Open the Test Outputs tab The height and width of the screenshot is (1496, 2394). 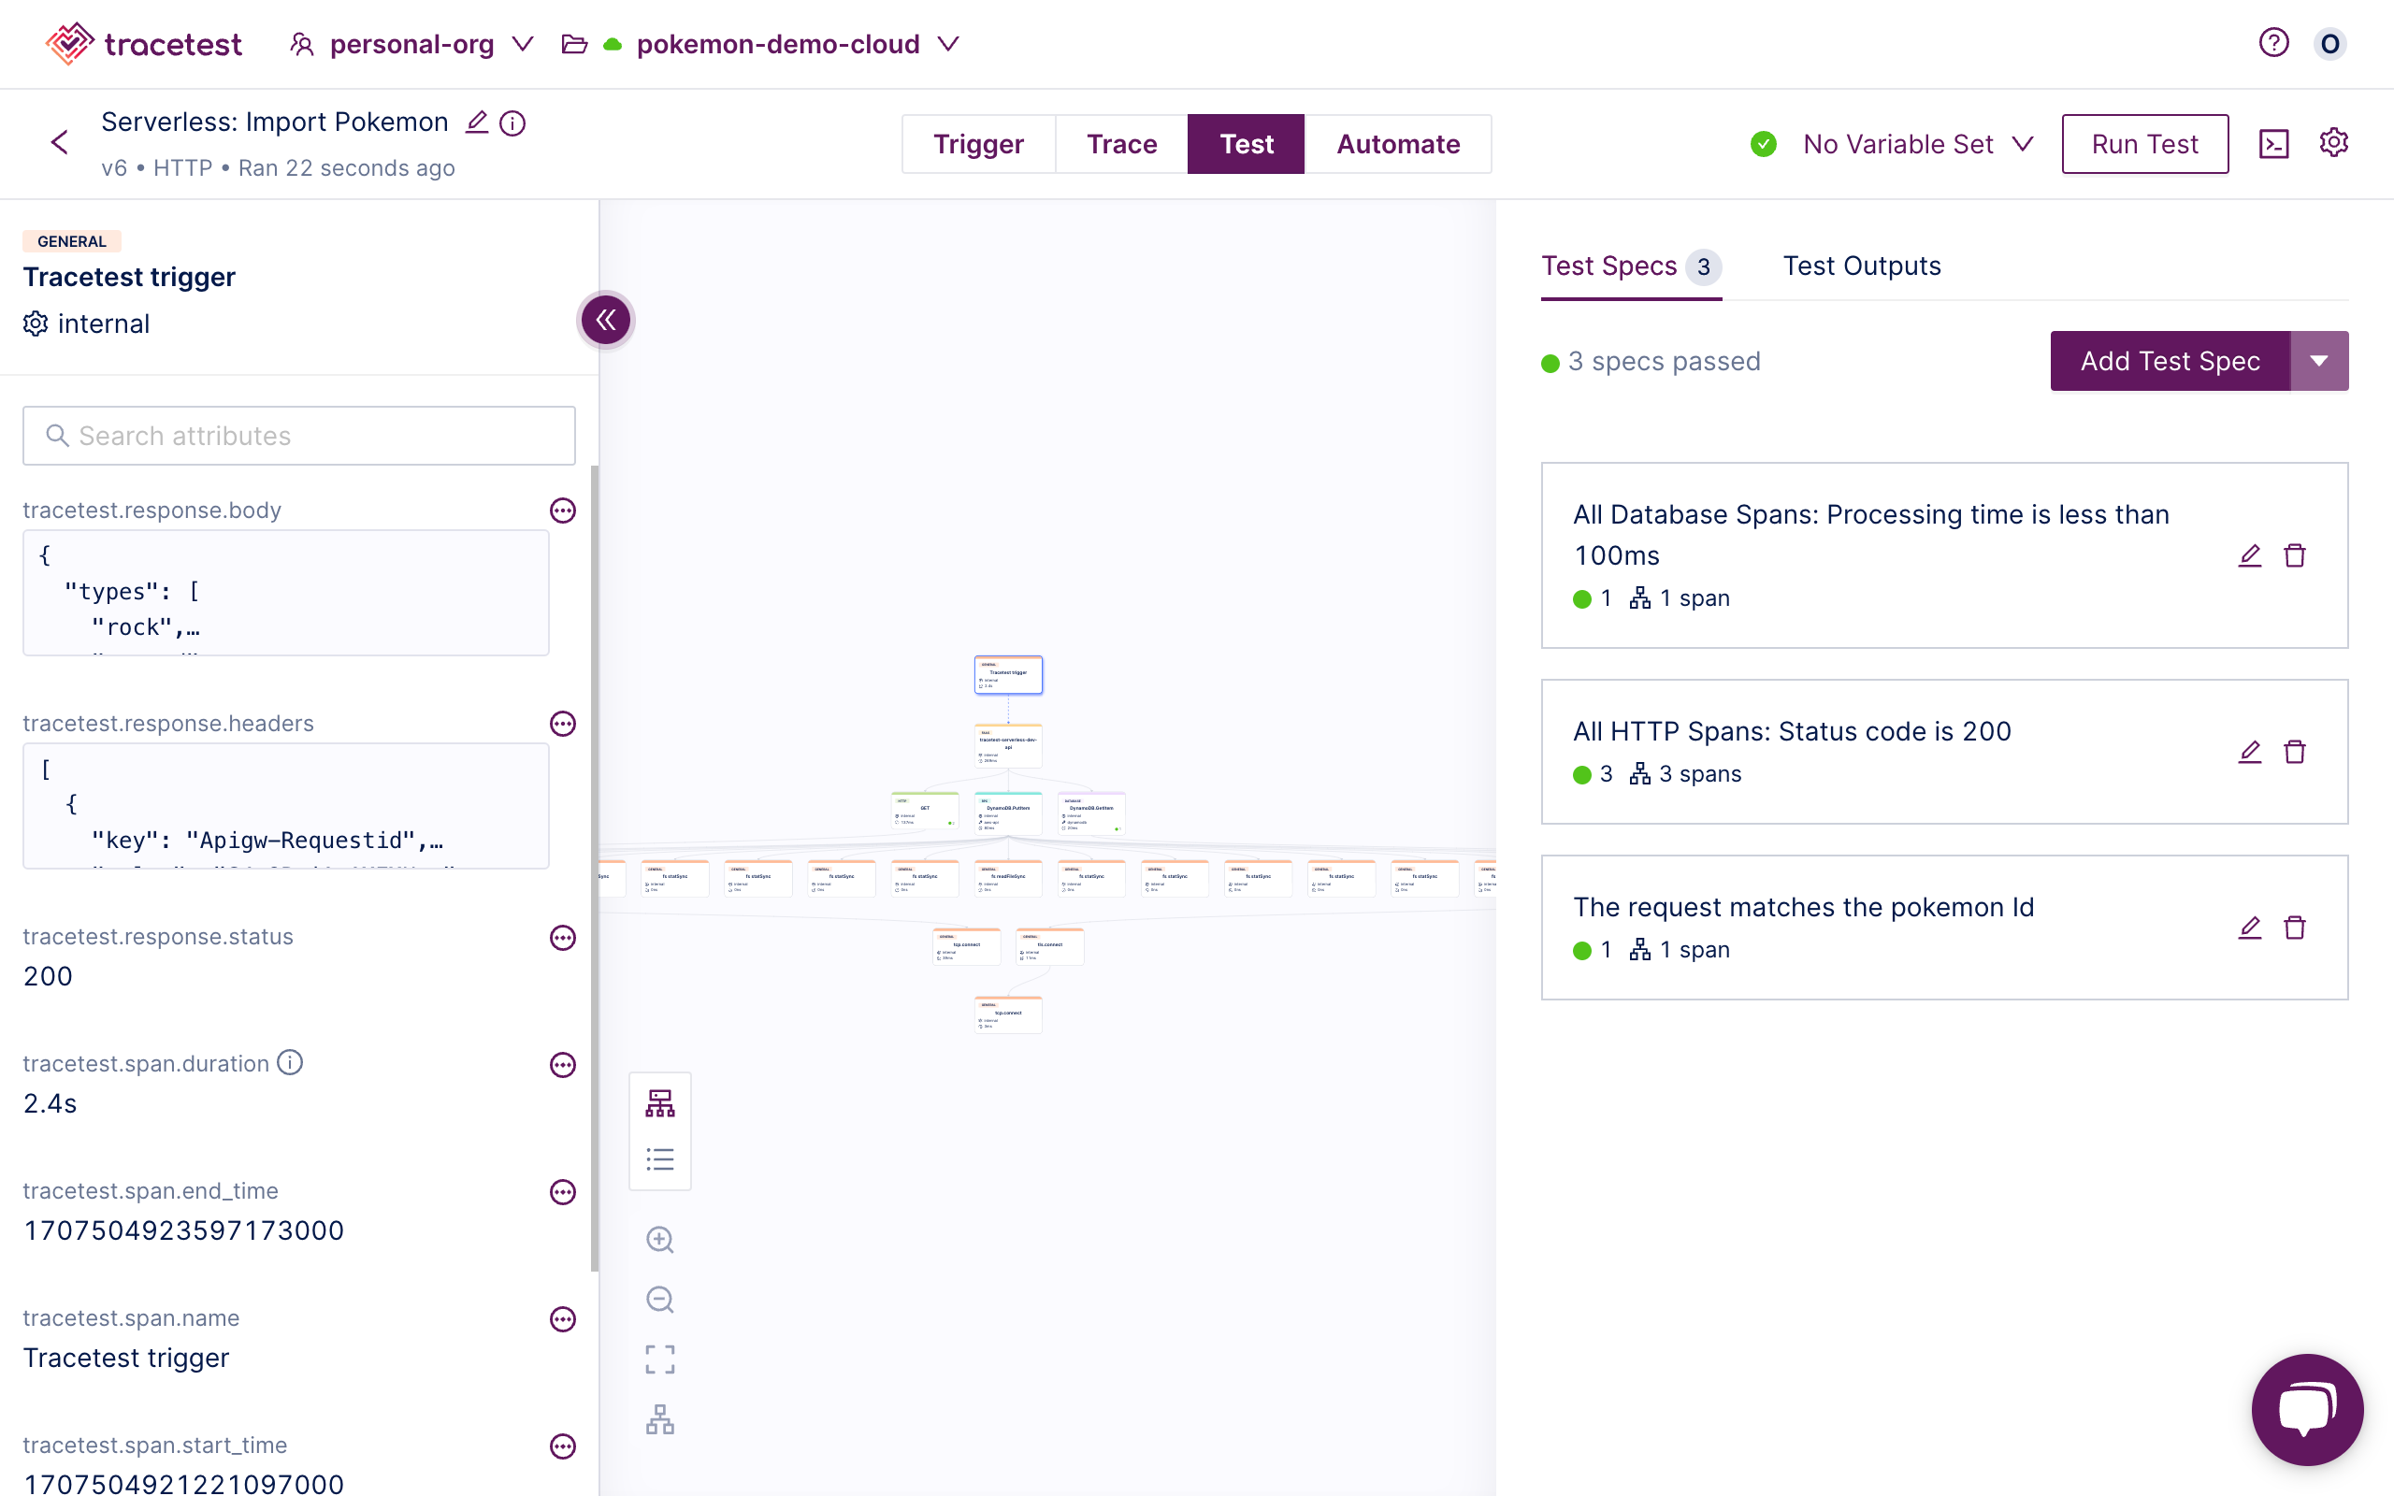(x=1861, y=266)
